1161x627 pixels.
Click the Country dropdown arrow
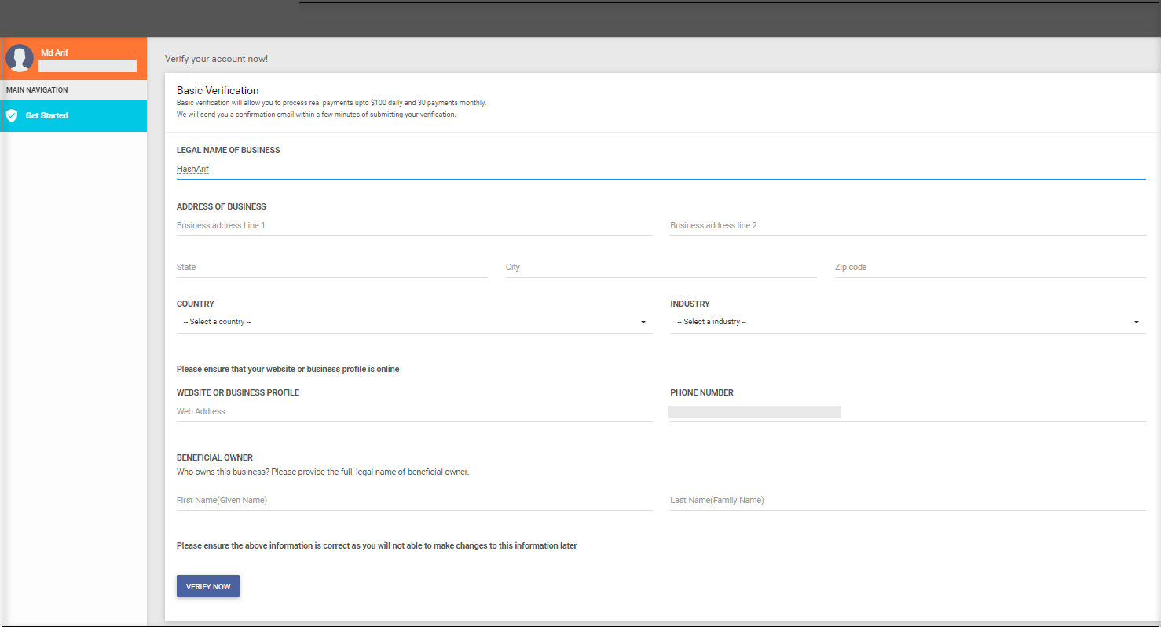[643, 323]
